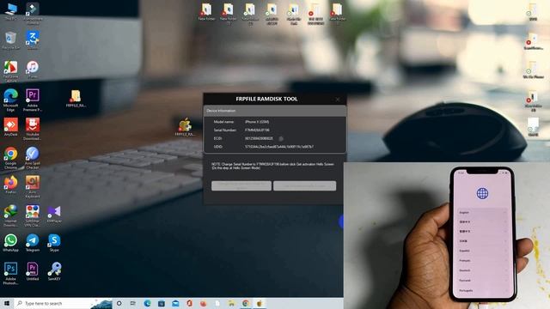Click Change Serial Number button in tool
The height and width of the screenshot is (309, 550).
pos(241,185)
